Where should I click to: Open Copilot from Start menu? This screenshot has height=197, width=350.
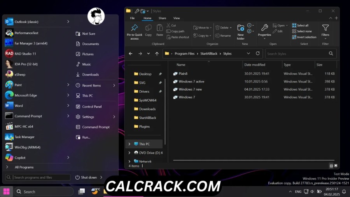(x=37, y=158)
